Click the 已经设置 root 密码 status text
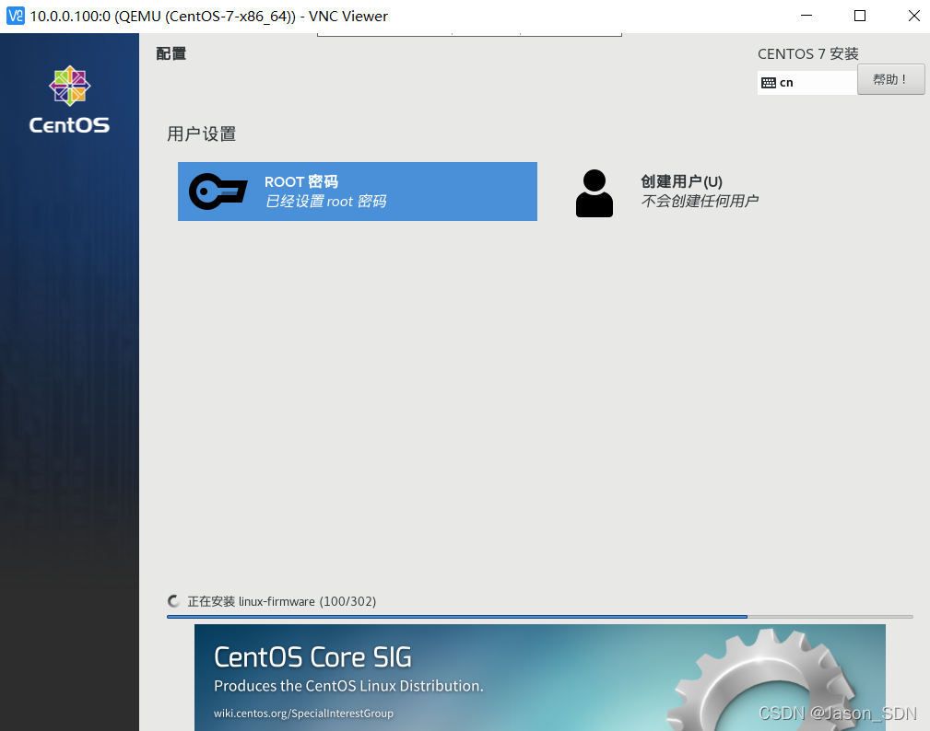Screen dimensions: 930x731 coord(325,202)
